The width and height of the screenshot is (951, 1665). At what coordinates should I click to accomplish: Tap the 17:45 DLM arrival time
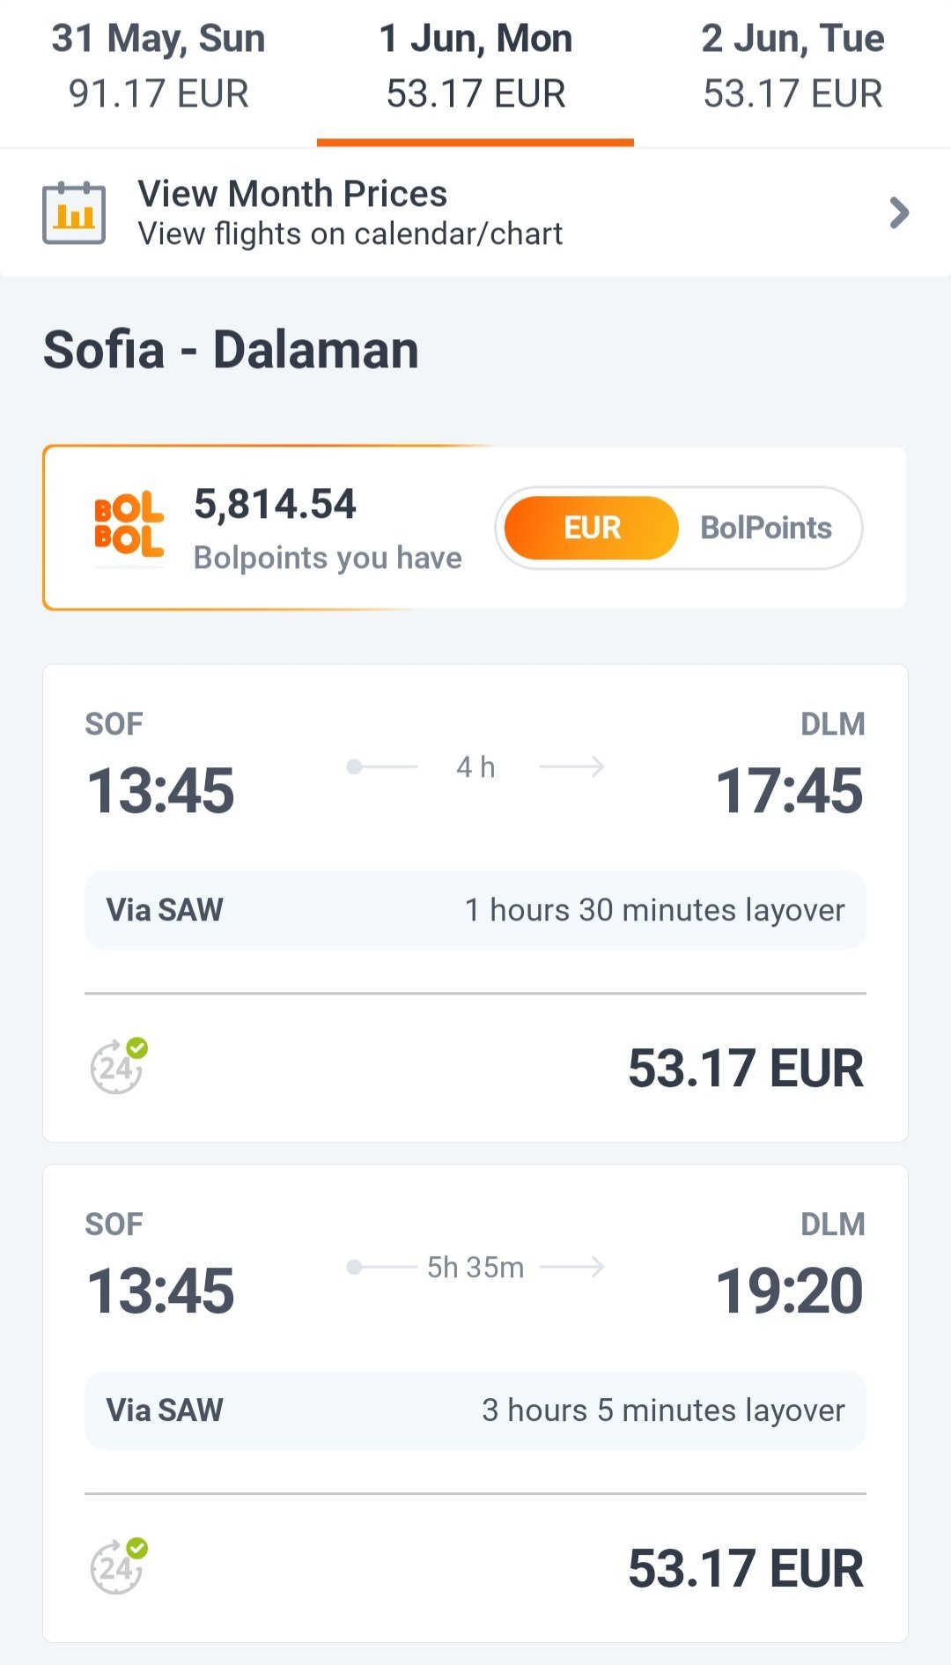coord(789,789)
